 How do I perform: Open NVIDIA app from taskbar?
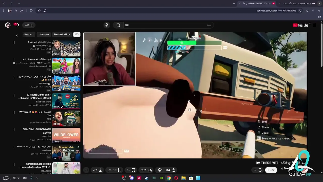161,178
